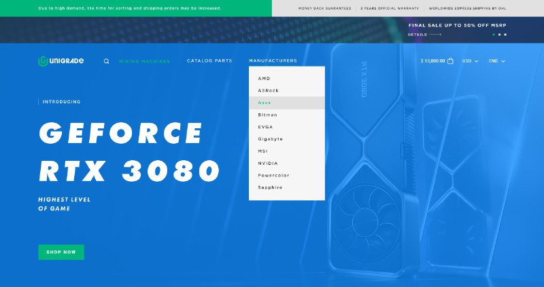Click Final Sale up to 50% off banner text

(x=457, y=25)
